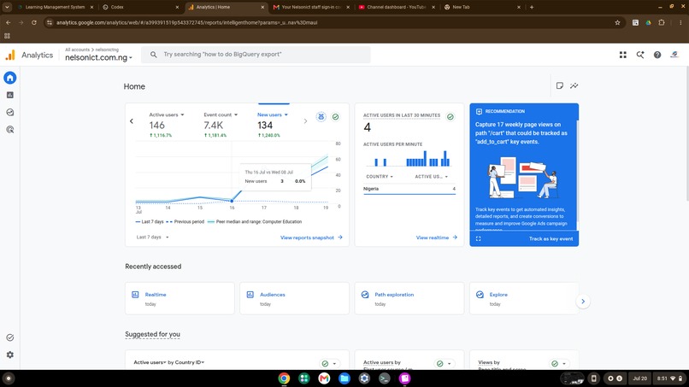Image resolution: width=689 pixels, height=387 pixels.
Task: Open Insights sparkle search icon
Action: (x=639, y=55)
